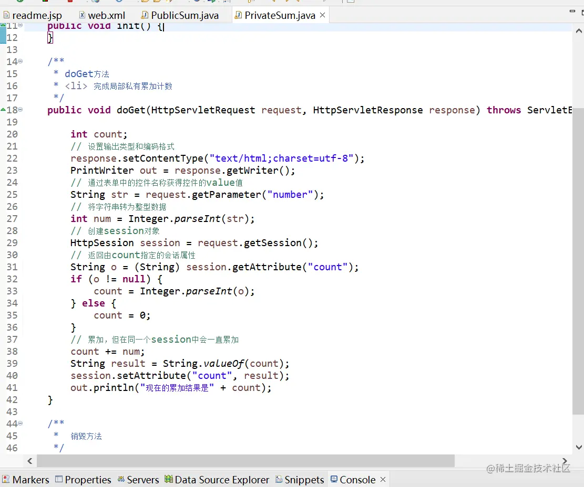
Task: Click 'valueOf' on line 39
Action: pyautogui.click(x=223, y=364)
